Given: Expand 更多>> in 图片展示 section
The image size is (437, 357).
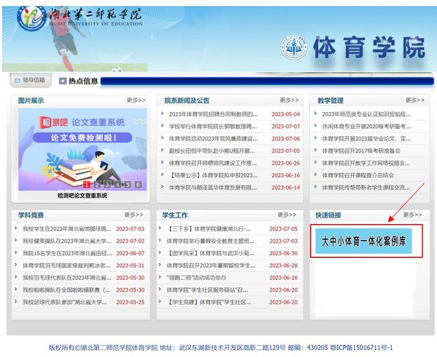Looking at the screenshot, I should (x=135, y=100).
